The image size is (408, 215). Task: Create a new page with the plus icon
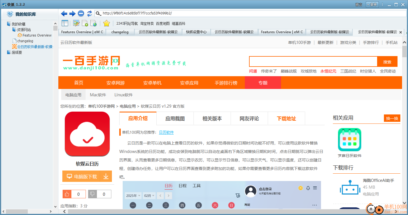pos(85,23)
